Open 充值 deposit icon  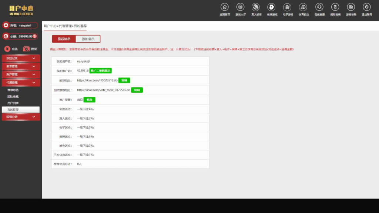(x=7, y=49)
